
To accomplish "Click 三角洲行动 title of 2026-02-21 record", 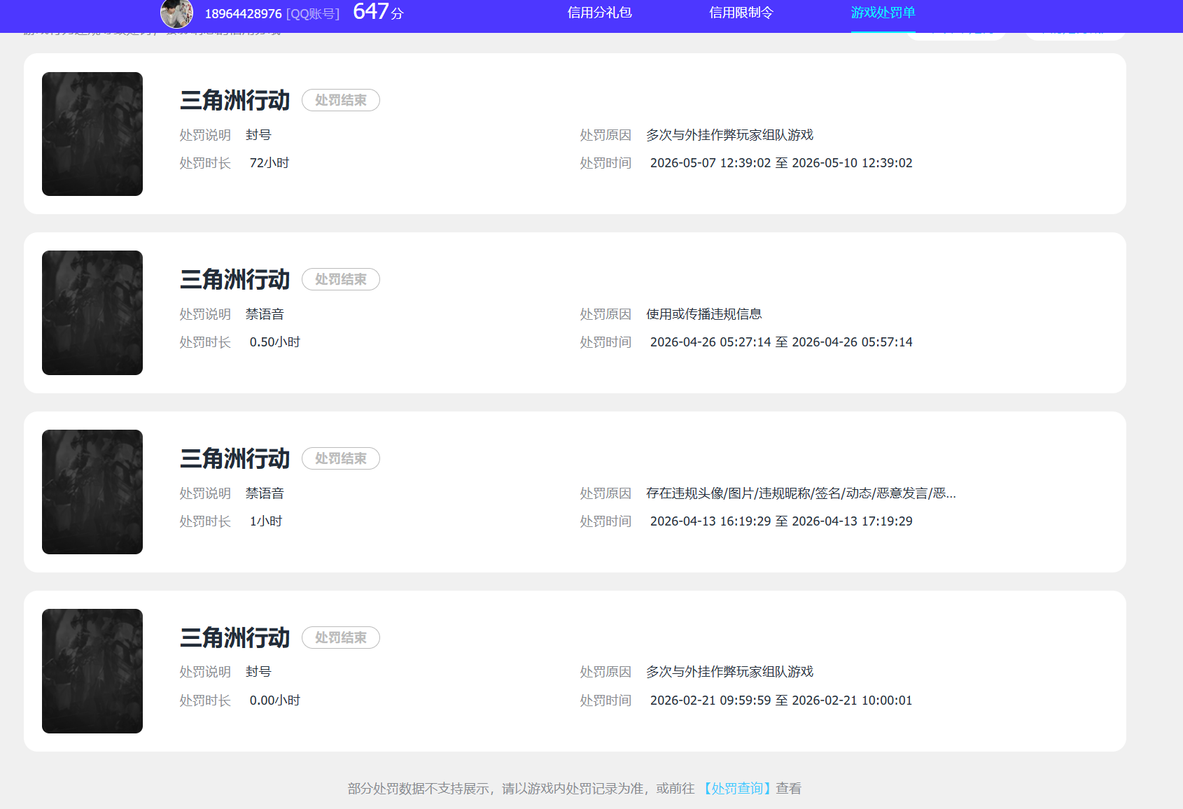I will click(234, 638).
